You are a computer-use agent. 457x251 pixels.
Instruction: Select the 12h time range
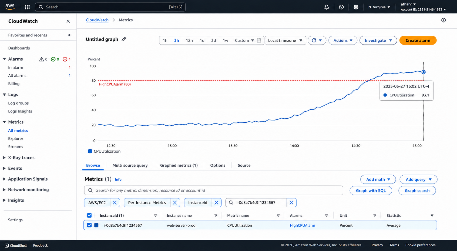pos(189,40)
